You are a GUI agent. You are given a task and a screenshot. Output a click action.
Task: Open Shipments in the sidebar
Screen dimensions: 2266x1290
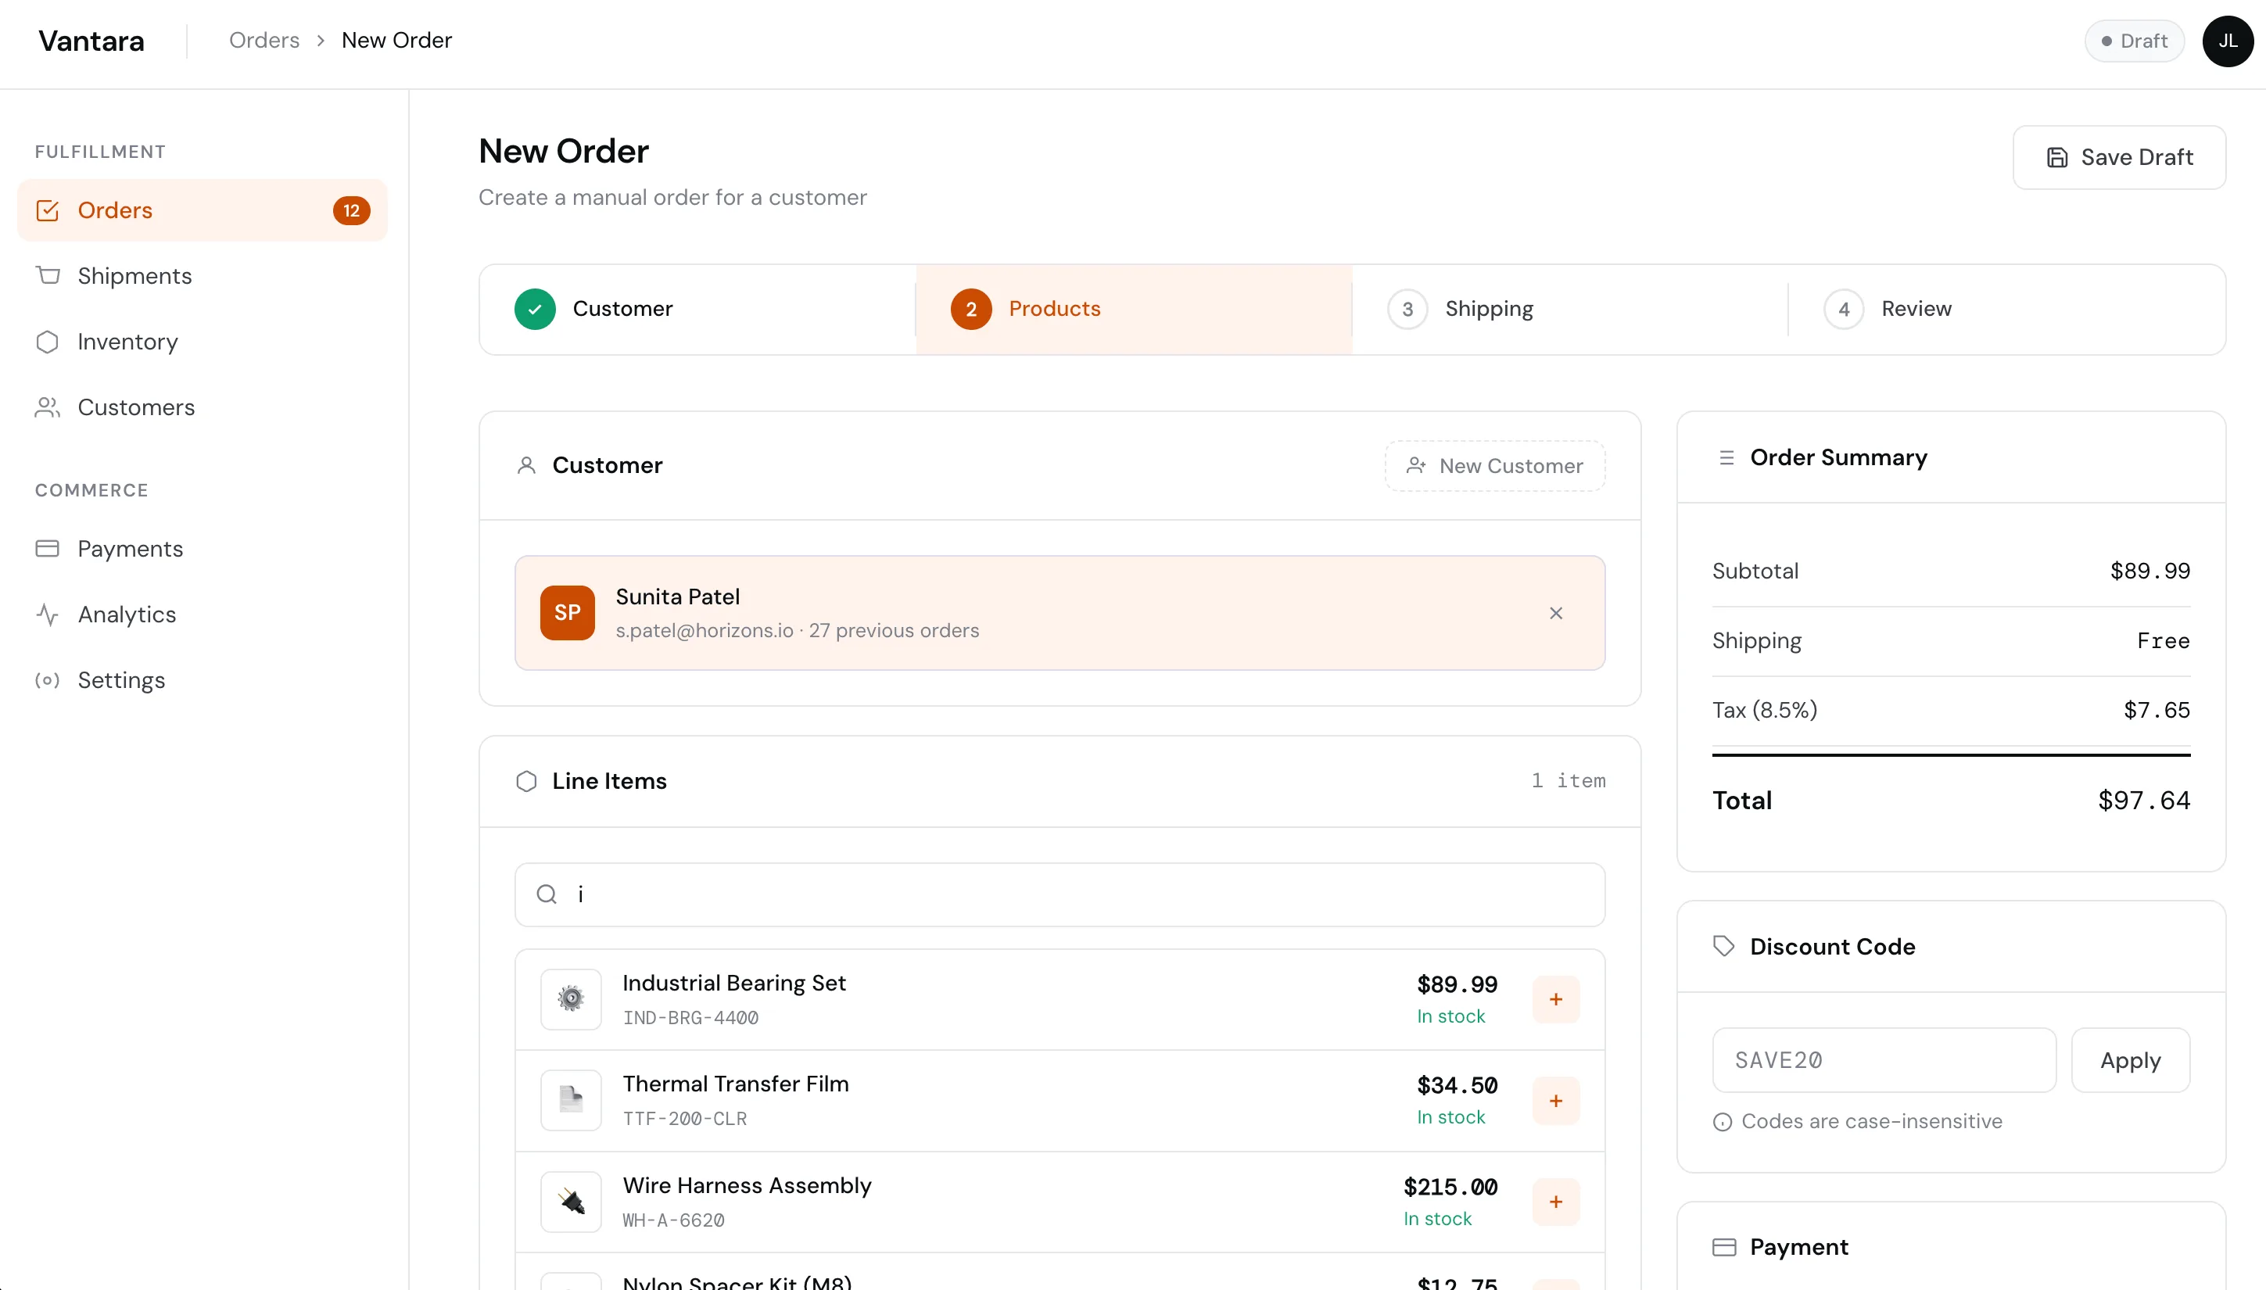tap(202, 275)
